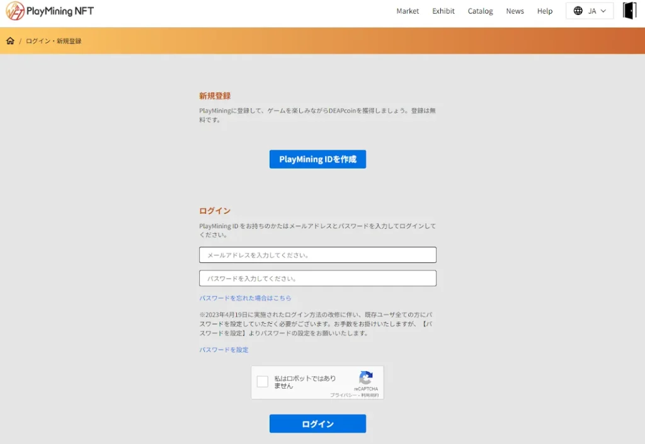This screenshot has width=645, height=444.
Task: Click the PlayMining IDを作成 button
Action: point(317,159)
